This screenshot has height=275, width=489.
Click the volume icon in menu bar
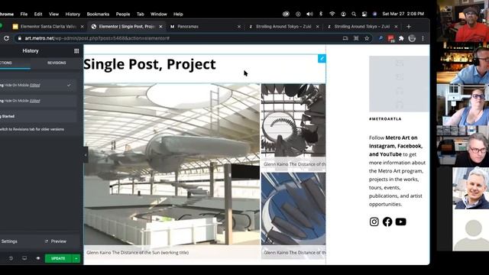309,14
